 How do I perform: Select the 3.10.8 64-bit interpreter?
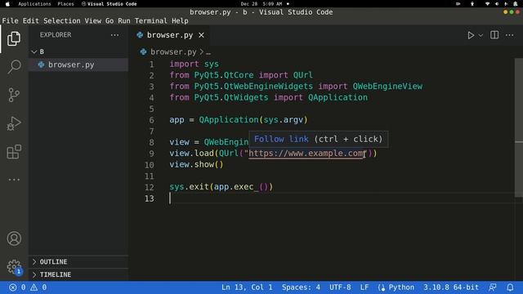451,287
